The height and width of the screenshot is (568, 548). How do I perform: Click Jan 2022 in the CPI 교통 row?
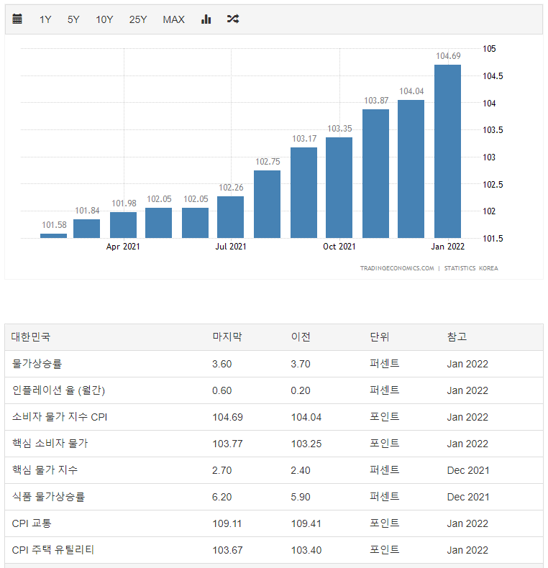click(x=467, y=523)
